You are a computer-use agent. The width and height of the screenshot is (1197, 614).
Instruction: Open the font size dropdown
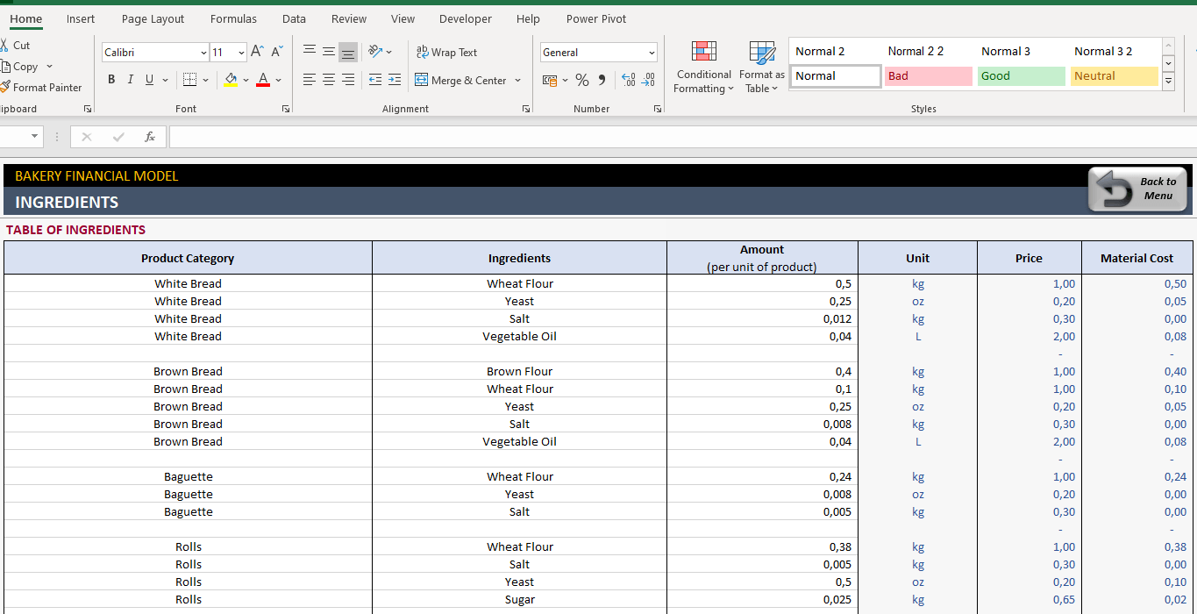(241, 52)
